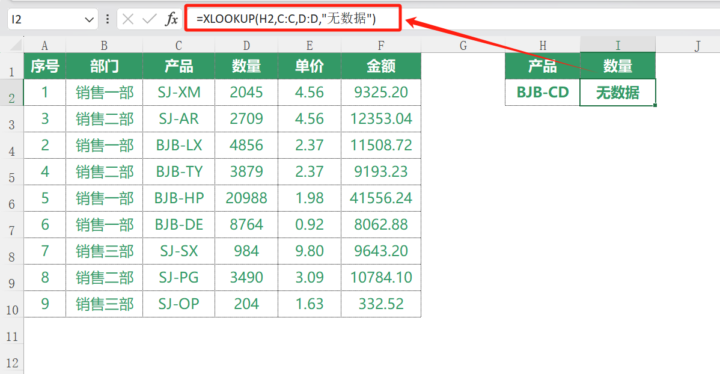This screenshot has width=720, height=374.
Task: Click the 部门 header cell
Action: click(104, 66)
